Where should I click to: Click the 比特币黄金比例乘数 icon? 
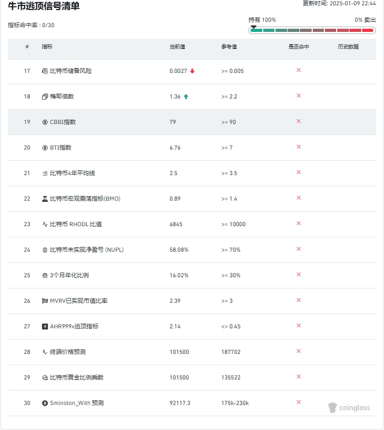45,378
